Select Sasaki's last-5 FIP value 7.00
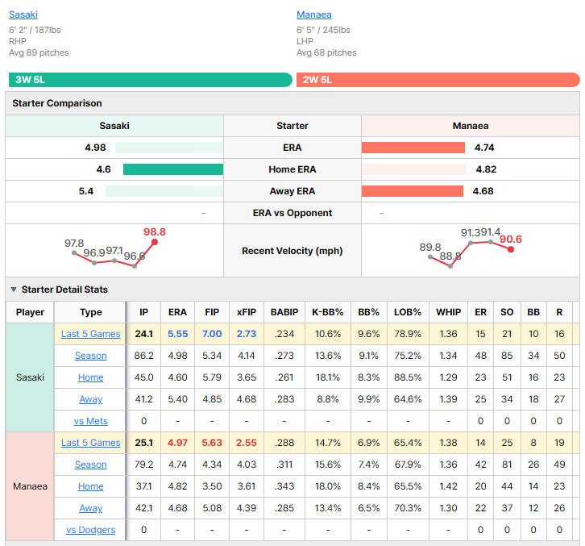The width and height of the screenshot is (585, 546). pos(212,334)
